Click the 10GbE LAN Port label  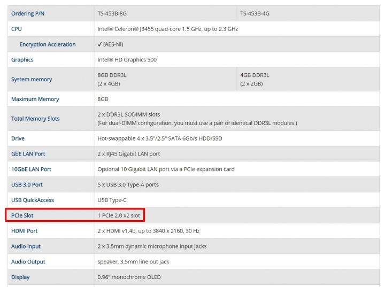(x=31, y=169)
